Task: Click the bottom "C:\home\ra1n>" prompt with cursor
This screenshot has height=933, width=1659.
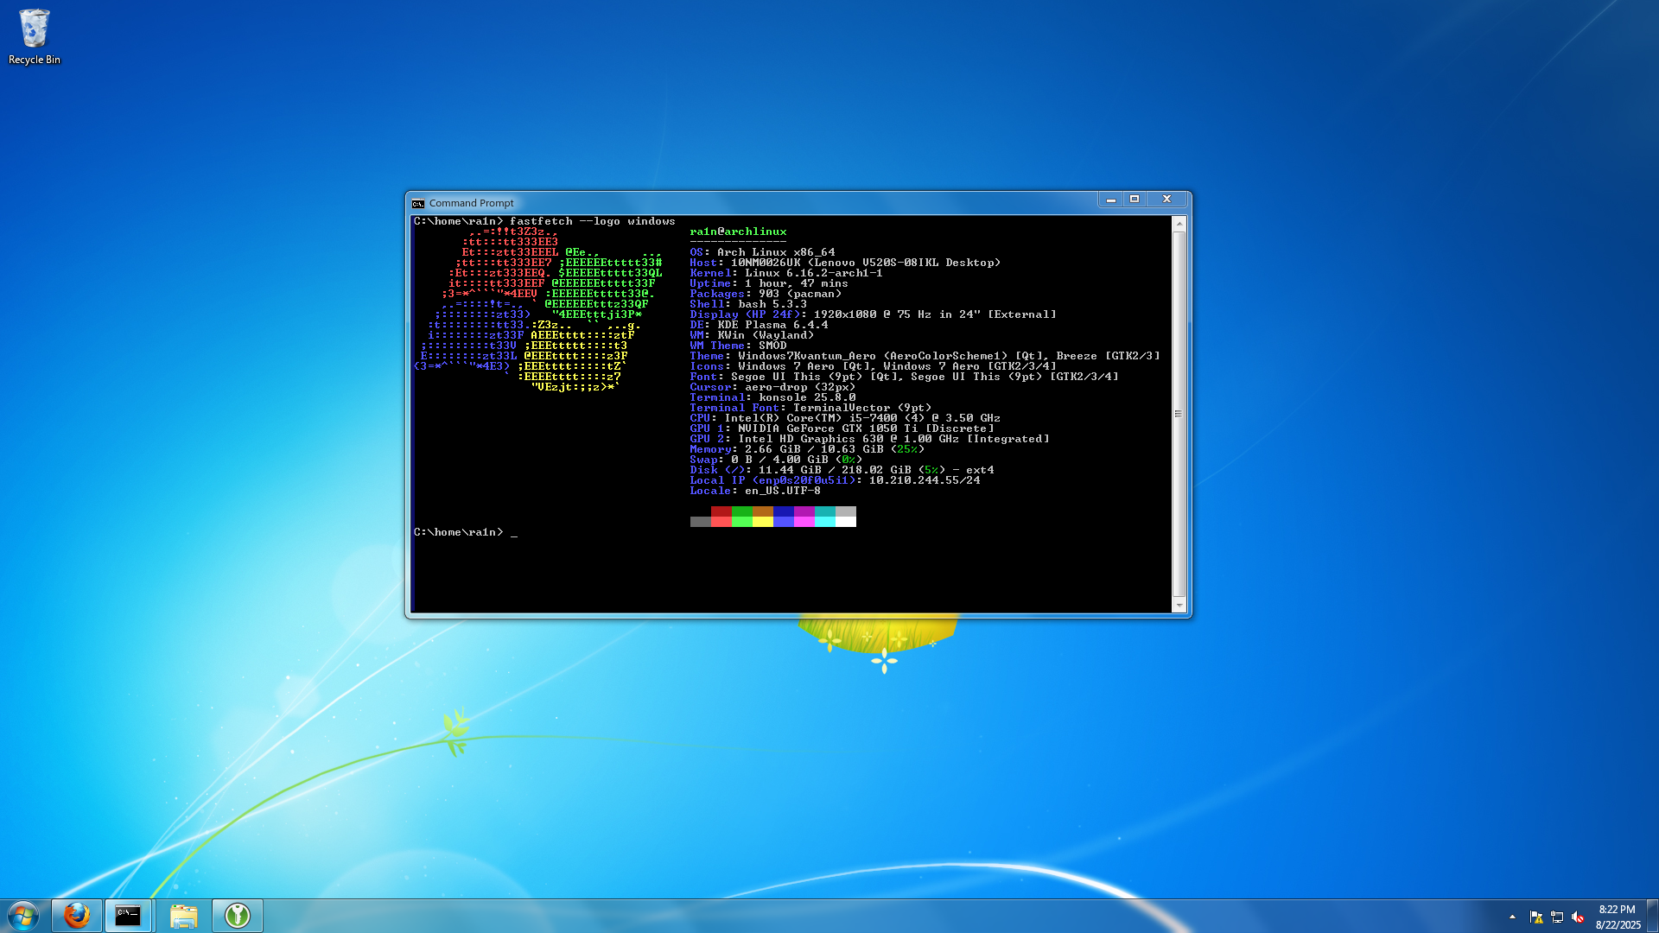Action: [x=465, y=532]
